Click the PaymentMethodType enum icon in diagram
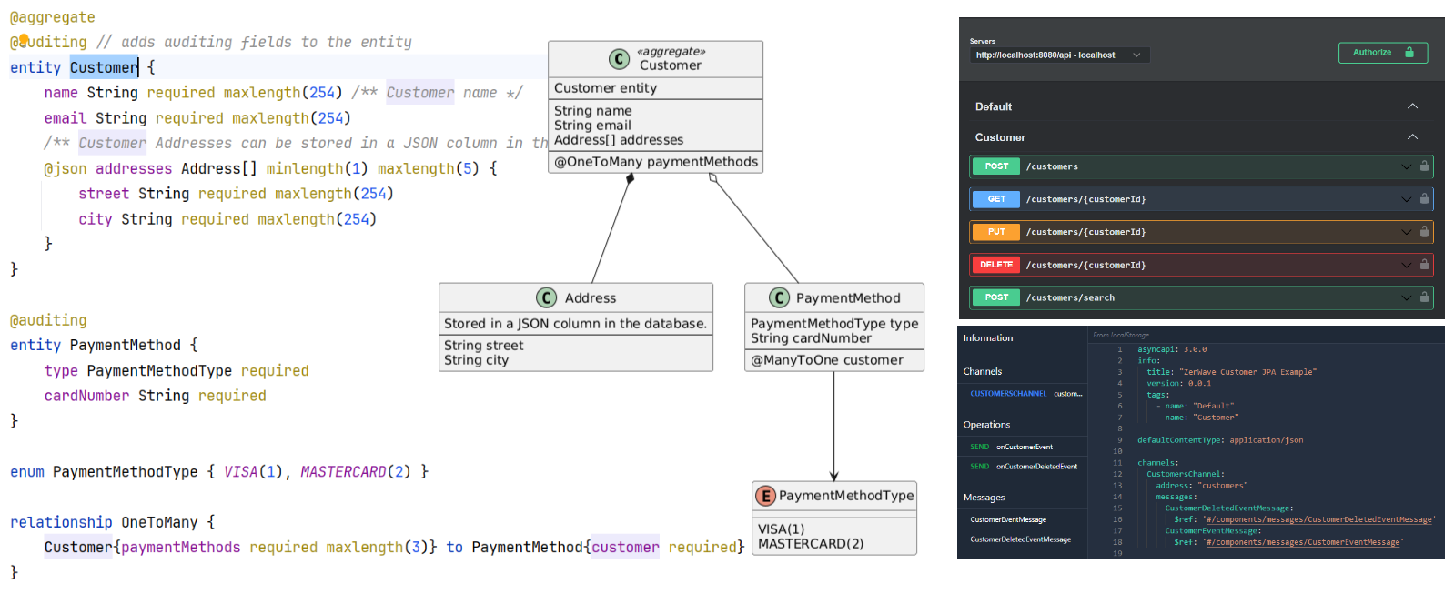Image resolution: width=1454 pixels, height=594 pixels. (x=765, y=496)
